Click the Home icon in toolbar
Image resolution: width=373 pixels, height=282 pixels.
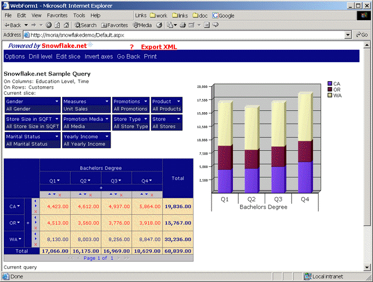(x=66, y=25)
